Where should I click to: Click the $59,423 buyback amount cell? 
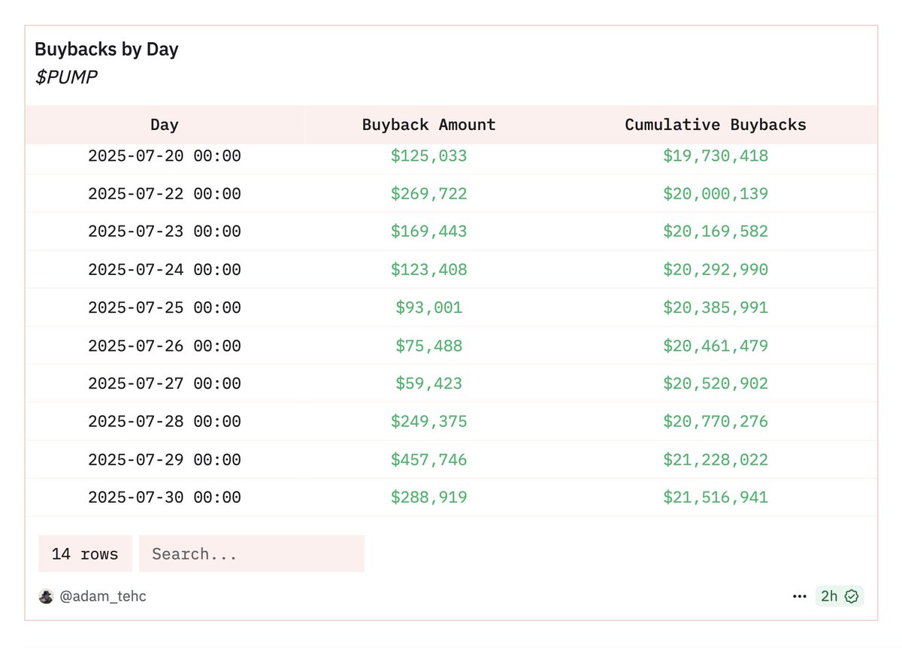tap(428, 383)
